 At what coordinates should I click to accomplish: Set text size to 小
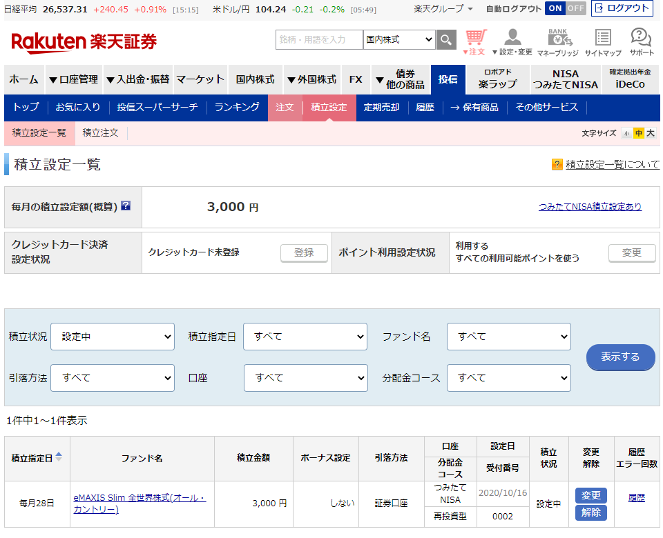tap(626, 133)
